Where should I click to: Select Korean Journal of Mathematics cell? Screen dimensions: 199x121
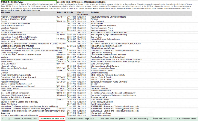click(x=13, y=35)
